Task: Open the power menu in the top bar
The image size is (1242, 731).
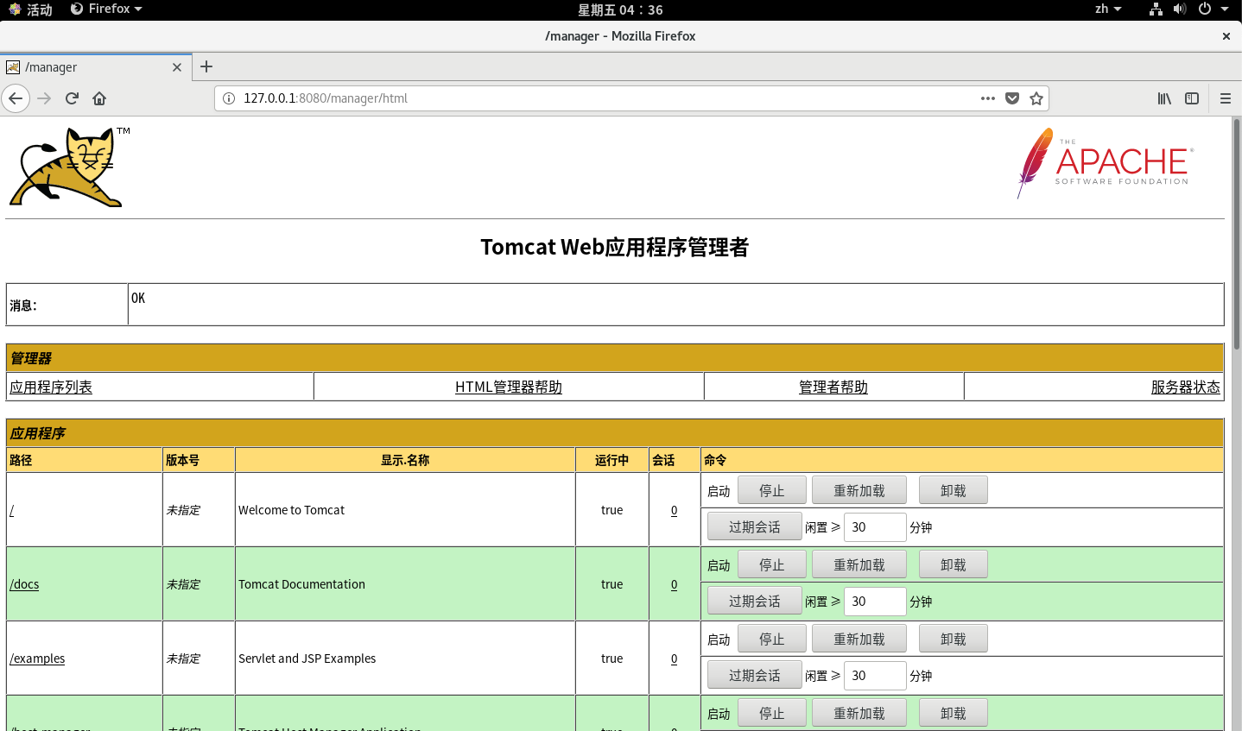Action: [1207, 9]
